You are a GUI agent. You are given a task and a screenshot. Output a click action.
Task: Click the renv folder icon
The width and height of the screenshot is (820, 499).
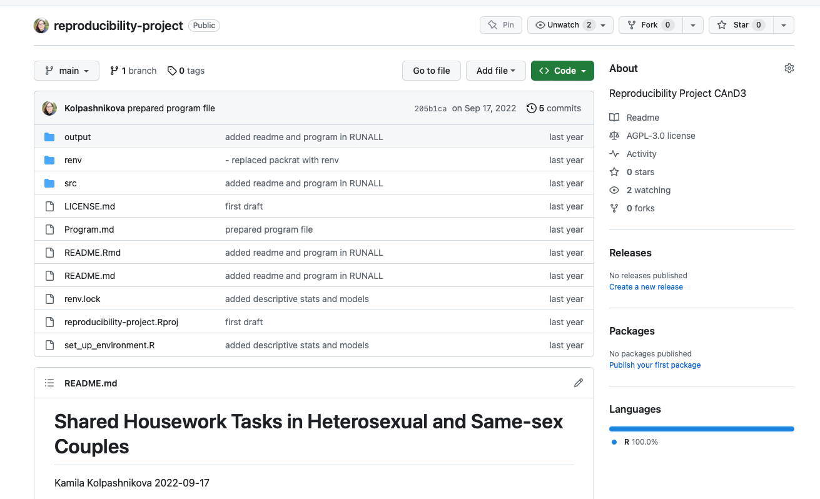coord(49,160)
